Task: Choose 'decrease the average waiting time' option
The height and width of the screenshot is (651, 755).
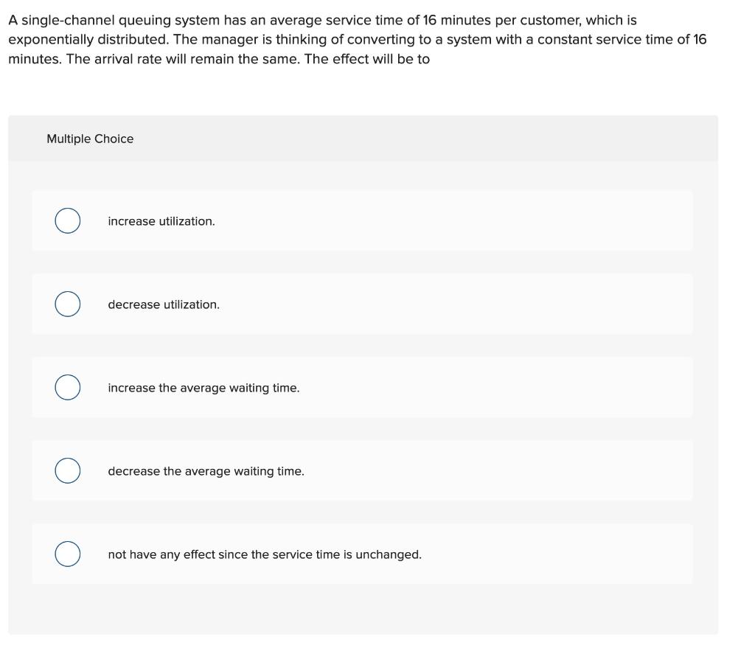Action: (x=67, y=470)
